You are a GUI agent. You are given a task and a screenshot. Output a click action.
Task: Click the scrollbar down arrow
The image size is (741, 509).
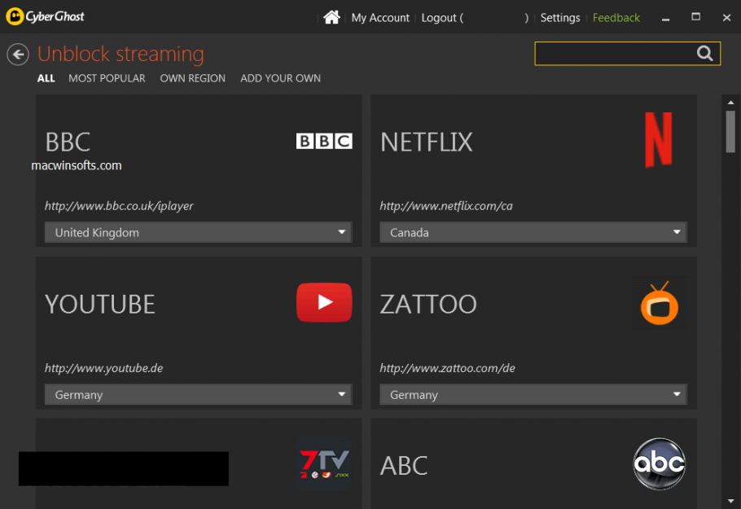pyautogui.click(x=730, y=501)
